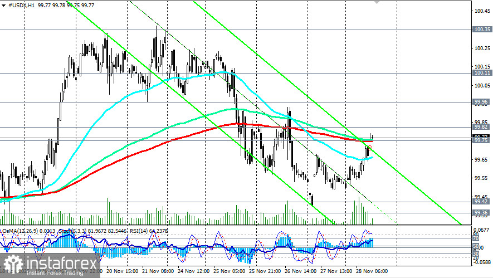Viewport: 493px width, 278px height.
Task: Click the 28 Nov 06:00 time label
Action: pyautogui.click(x=372, y=271)
